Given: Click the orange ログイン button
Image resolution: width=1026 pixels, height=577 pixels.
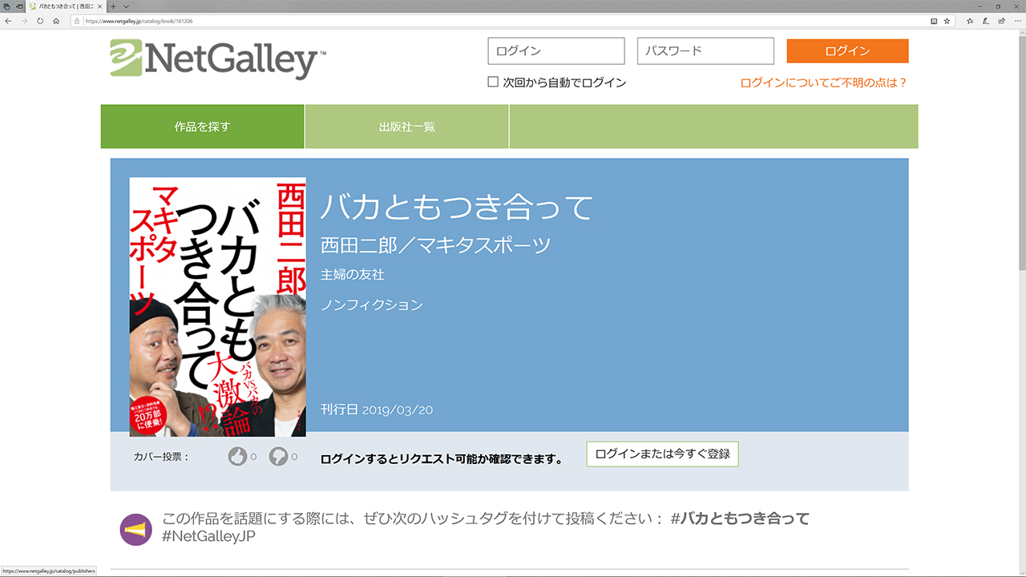Looking at the screenshot, I should pos(847,50).
